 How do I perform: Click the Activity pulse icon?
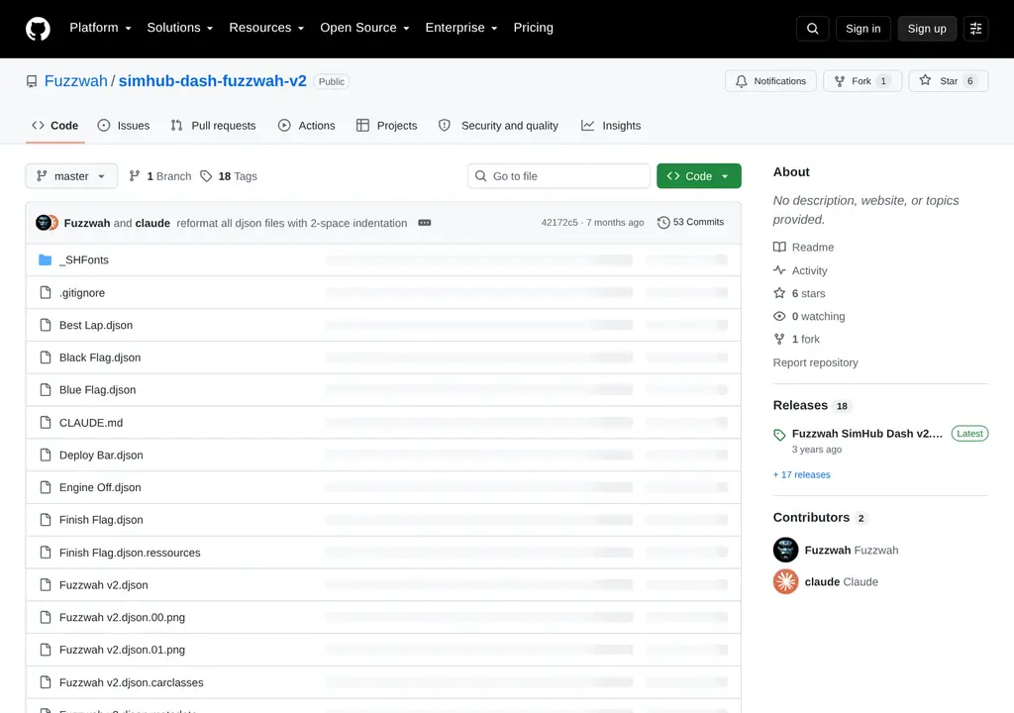(x=779, y=270)
